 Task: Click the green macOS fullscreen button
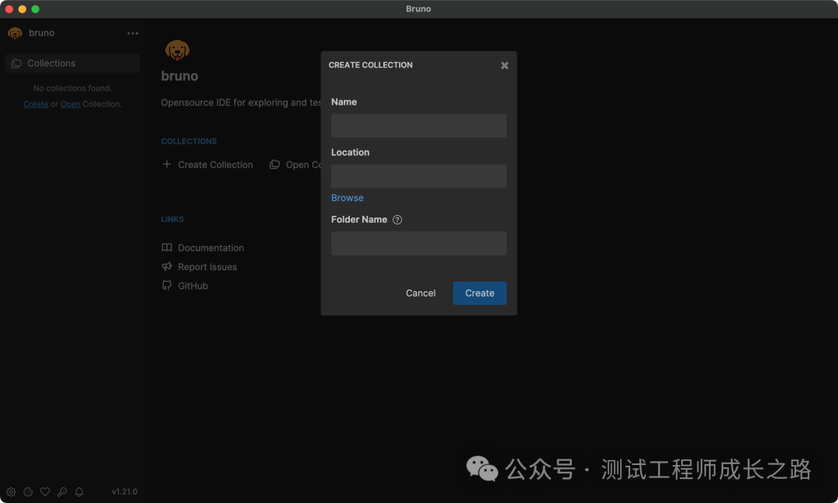click(x=35, y=9)
